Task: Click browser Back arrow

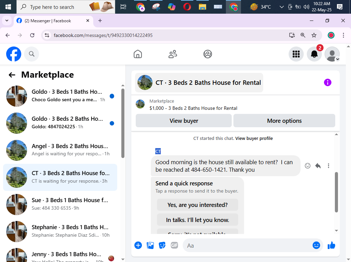Action: point(8,35)
